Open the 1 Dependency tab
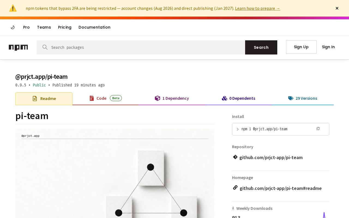 click(172, 98)
